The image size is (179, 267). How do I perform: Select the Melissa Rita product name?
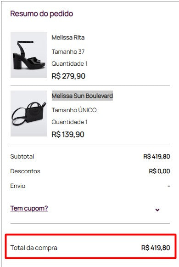pos(68,38)
